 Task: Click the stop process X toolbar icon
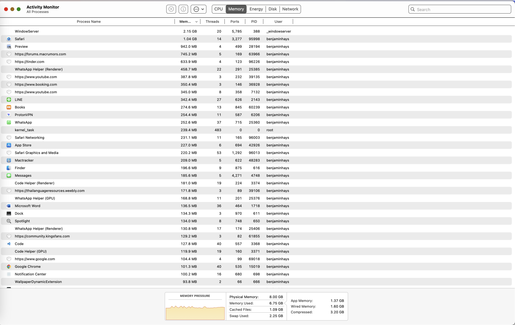pyautogui.click(x=171, y=9)
